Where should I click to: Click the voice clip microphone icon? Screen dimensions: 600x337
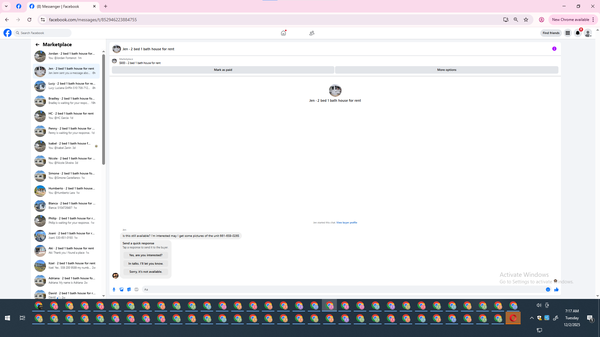tap(114, 290)
